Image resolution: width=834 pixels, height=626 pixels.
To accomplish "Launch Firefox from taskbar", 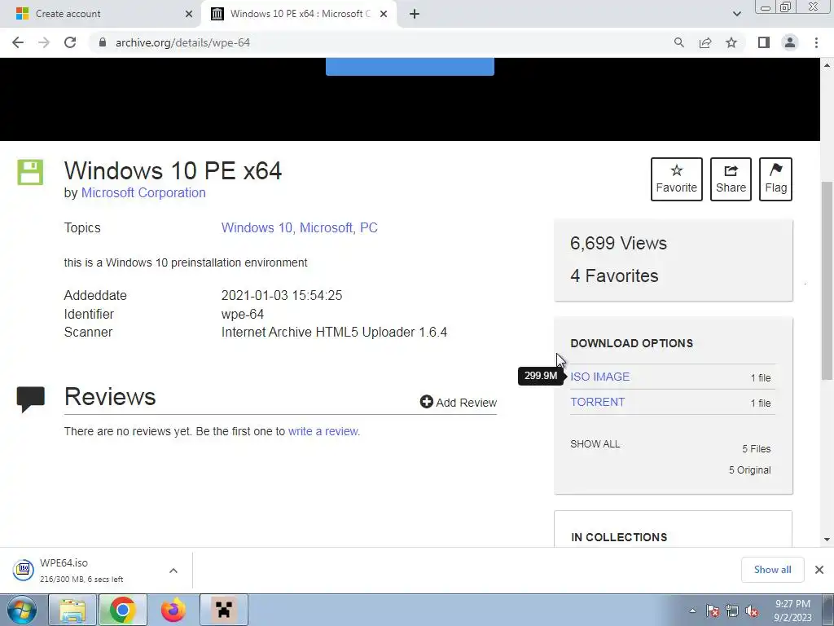I will pyautogui.click(x=173, y=610).
